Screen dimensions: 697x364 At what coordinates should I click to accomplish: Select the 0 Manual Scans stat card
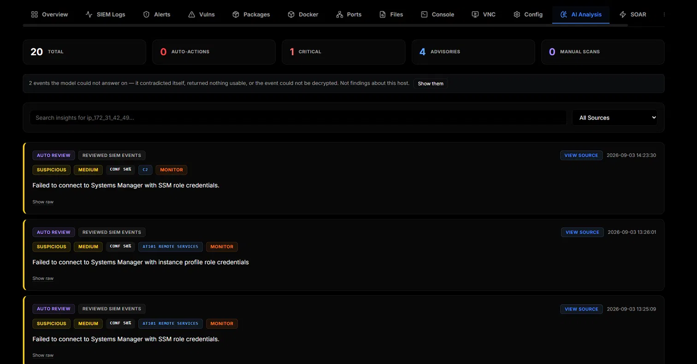click(603, 52)
